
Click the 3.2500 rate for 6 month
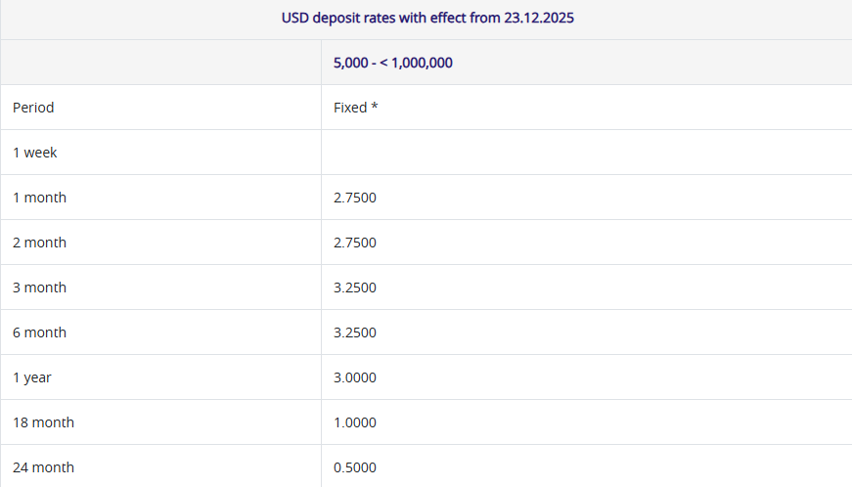(x=355, y=332)
